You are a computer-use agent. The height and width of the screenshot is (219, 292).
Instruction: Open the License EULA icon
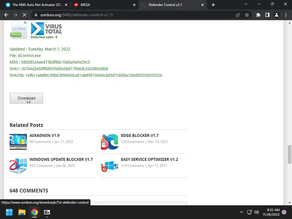tap(19, 30)
